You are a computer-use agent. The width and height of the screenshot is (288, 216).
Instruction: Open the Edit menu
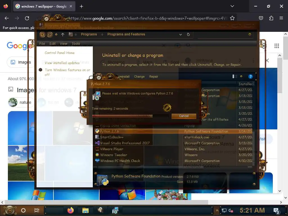[52, 44]
